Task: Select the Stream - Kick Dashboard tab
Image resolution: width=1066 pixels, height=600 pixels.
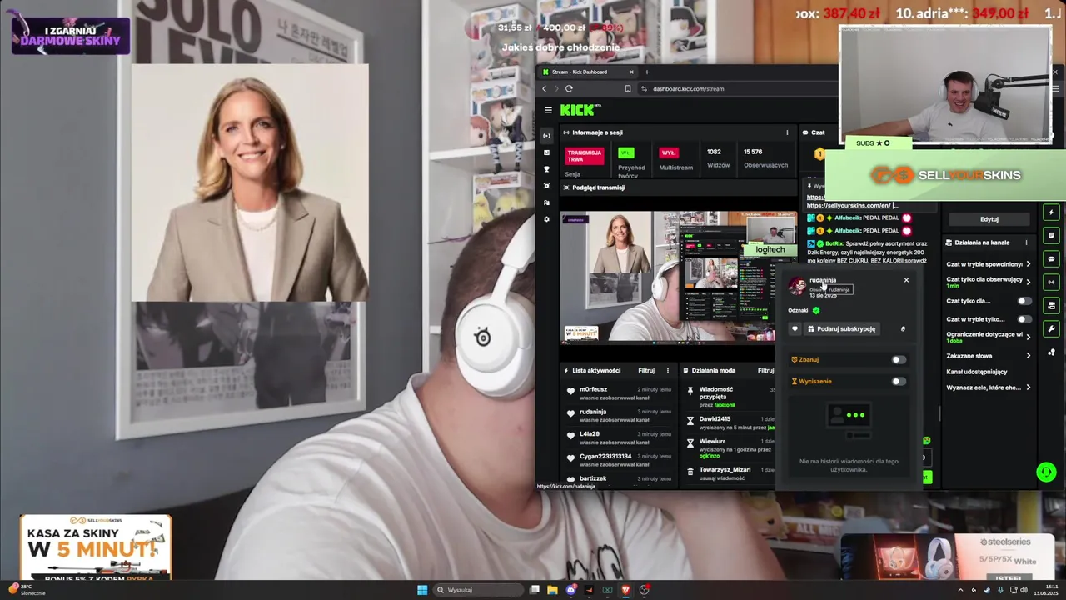Action: pyautogui.click(x=586, y=72)
